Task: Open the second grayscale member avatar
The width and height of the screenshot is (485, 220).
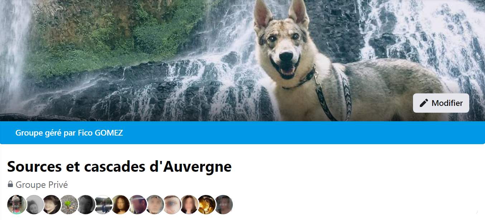Action: 34,205
